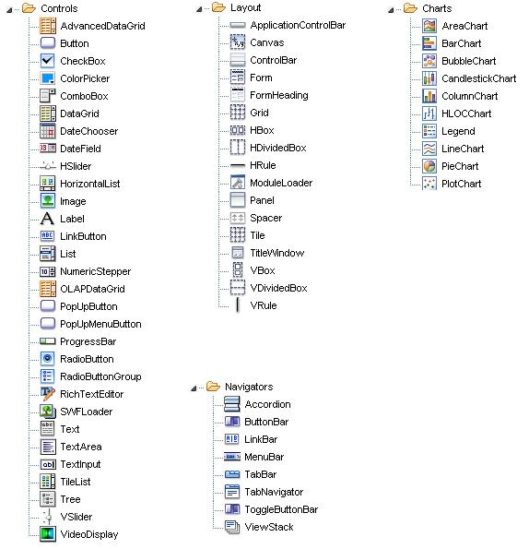
Task: Select the ComboBox component icon
Action: point(48,96)
